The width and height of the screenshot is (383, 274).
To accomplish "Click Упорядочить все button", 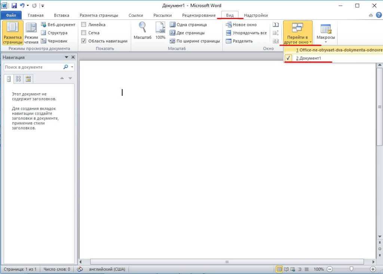I will tap(246, 33).
